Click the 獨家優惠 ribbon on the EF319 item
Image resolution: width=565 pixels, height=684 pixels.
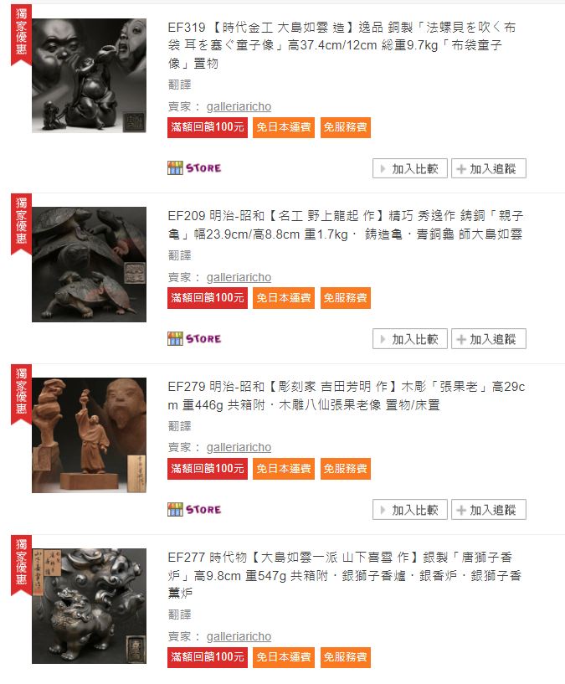click(x=21, y=36)
